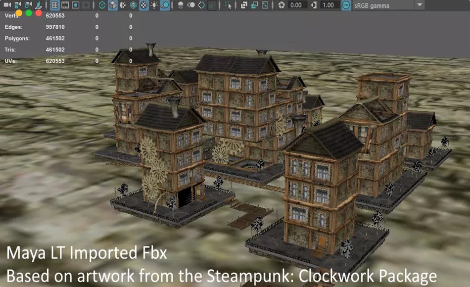Open the camera attribute editor icon
This screenshot has height=287, width=470.
point(28,5)
